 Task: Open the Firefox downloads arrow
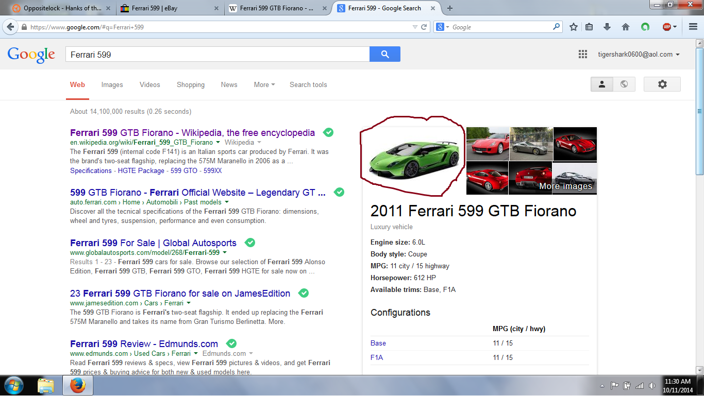(607, 27)
